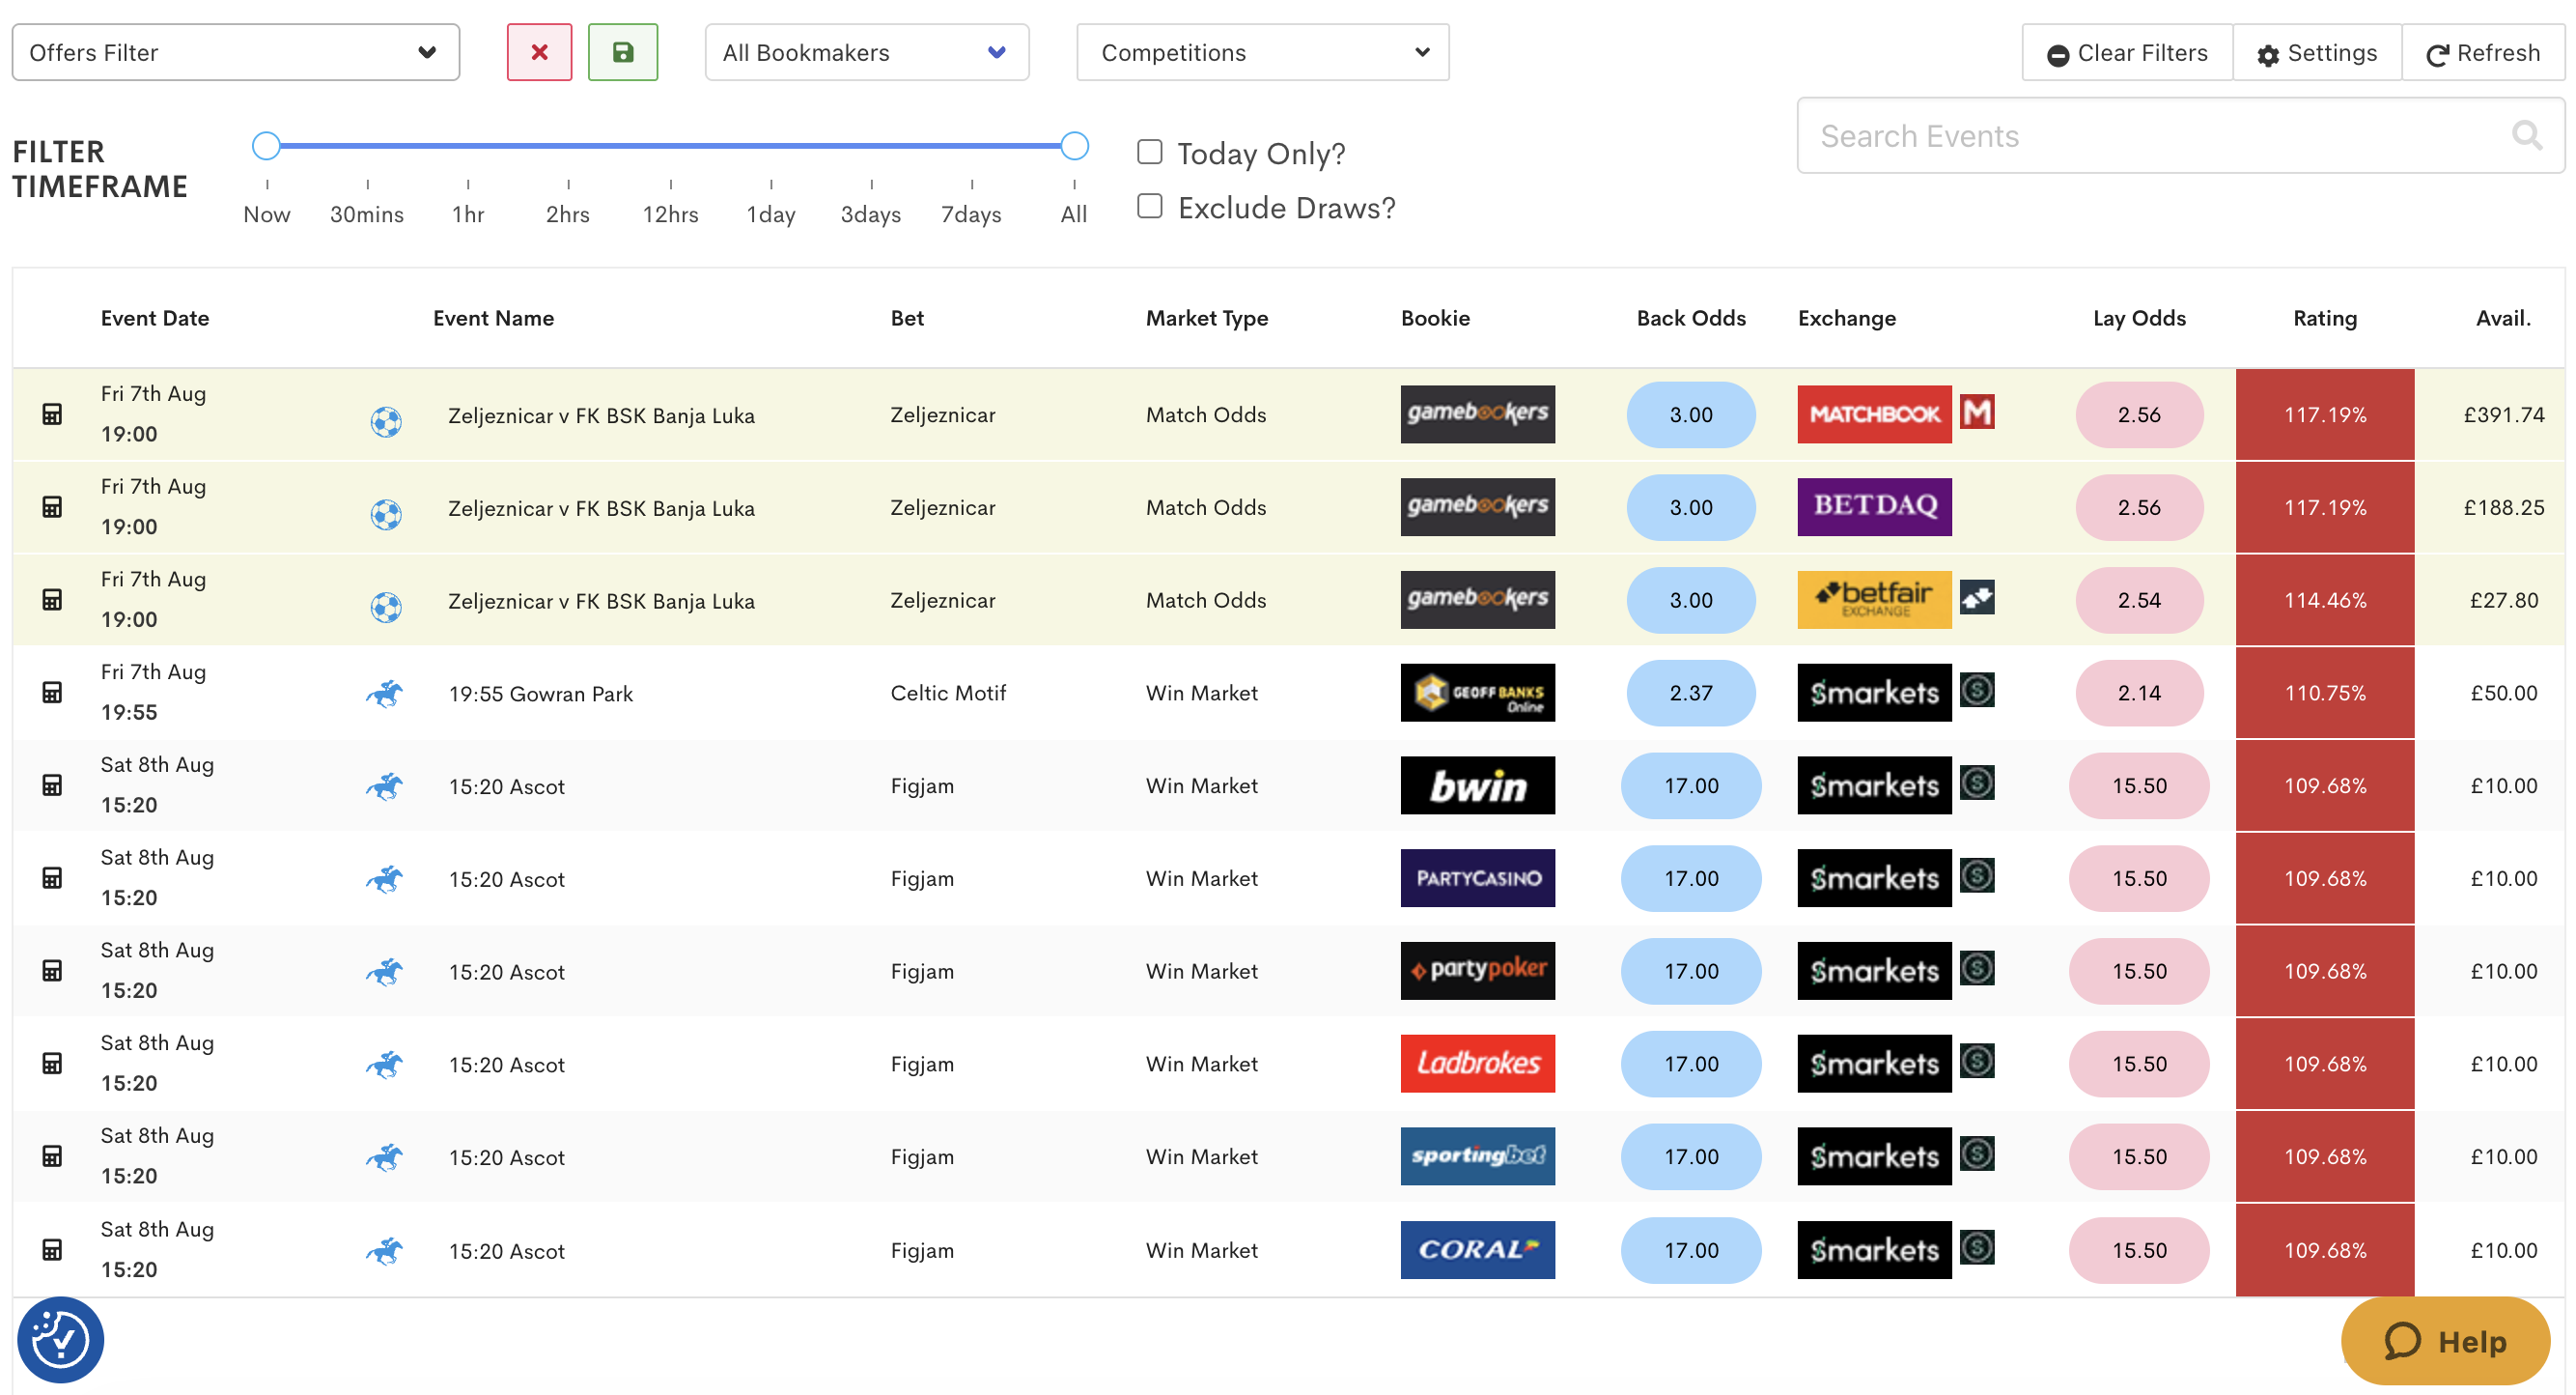The width and height of the screenshot is (2576, 1395).
Task: Click the Refresh button
Action: (x=2483, y=52)
